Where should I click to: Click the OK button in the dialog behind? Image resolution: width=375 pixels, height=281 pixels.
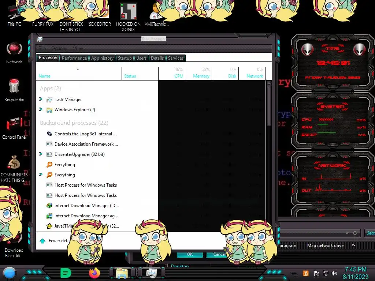[190, 255]
